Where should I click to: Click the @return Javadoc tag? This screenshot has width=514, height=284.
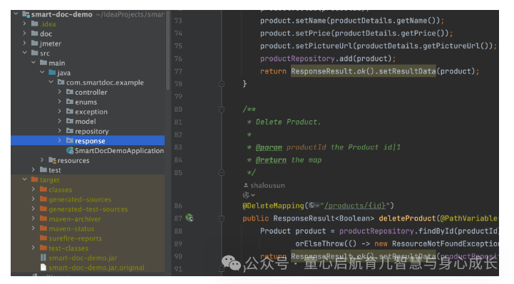pyautogui.click(x=271, y=160)
